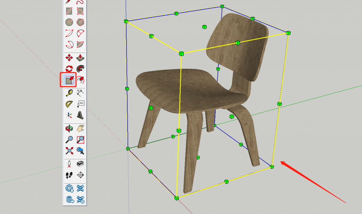Select the 3 Point Arc tool
Viewport: 362px width, 214px height.
point(69,44)
